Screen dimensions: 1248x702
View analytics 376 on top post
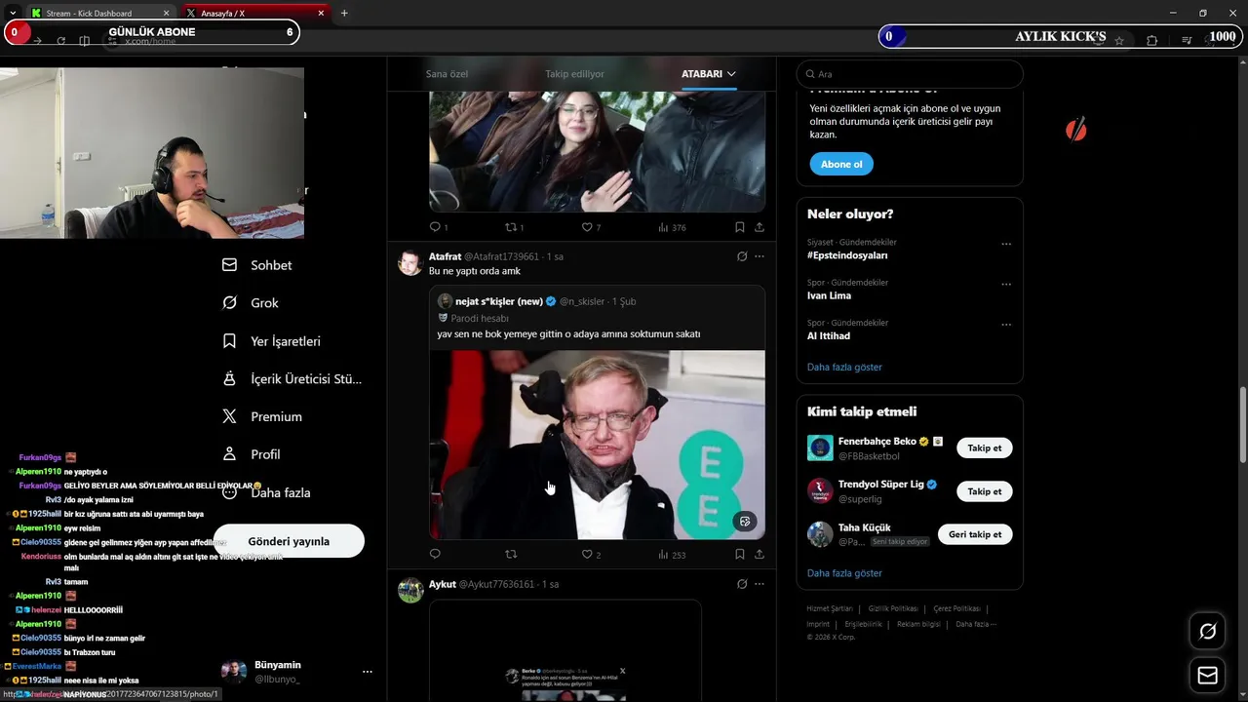pyautogui.click(x=672, y=227)
